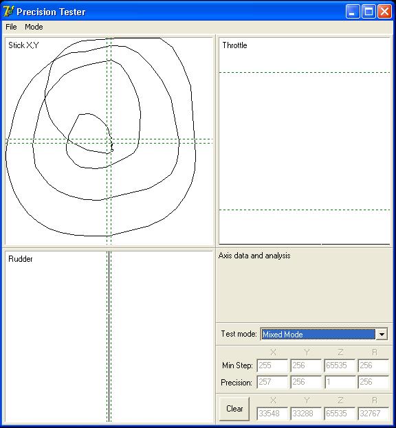
Task: Click the Min Step Y field
Action: (x=306, y=365)
